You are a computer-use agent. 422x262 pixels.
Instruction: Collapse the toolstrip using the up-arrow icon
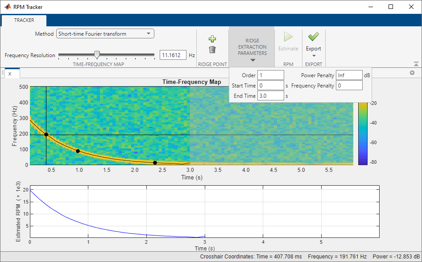tap(416, 64)
